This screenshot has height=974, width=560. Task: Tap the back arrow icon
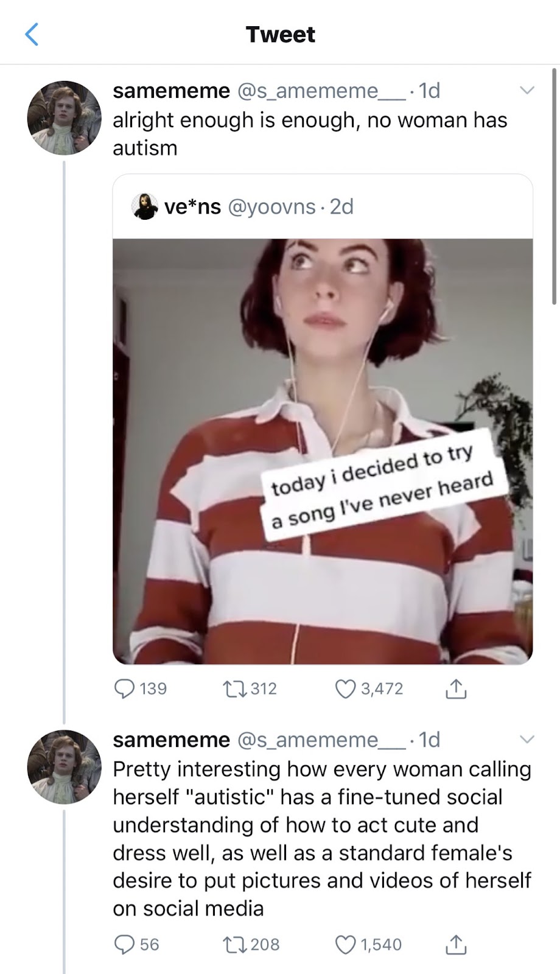(32, 34)
